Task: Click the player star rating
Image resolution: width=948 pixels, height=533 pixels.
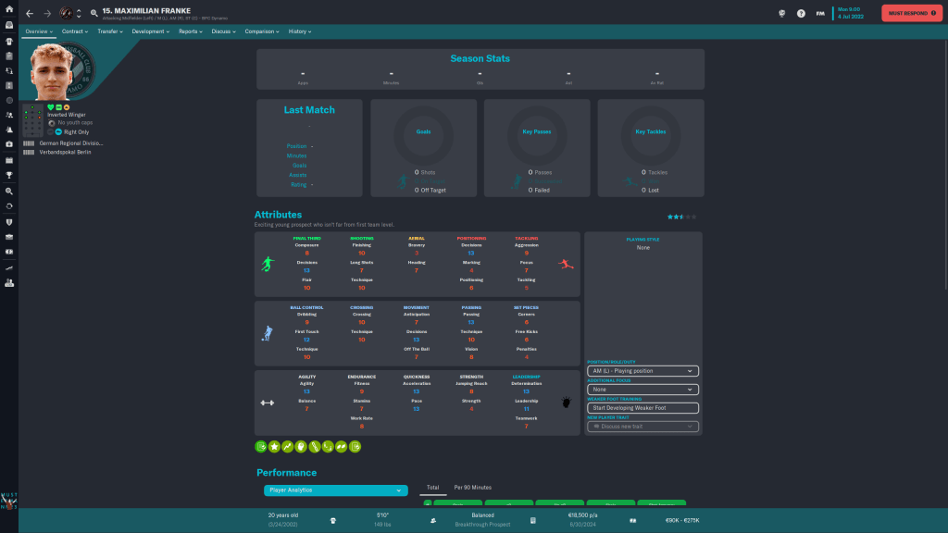Action: click(x=682, y=217)
